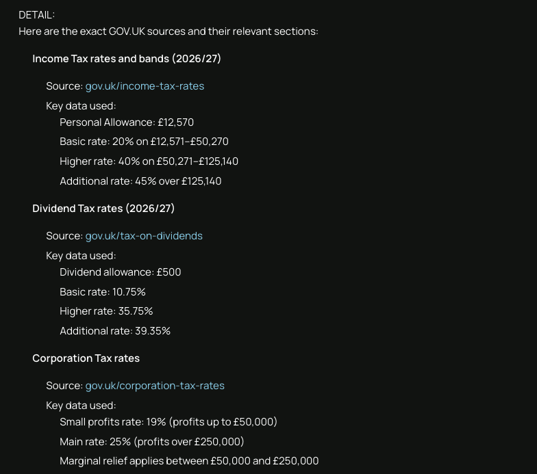Click the Main rate 25% line
This screenshot has width=537, height=474.
pos(152,442)
